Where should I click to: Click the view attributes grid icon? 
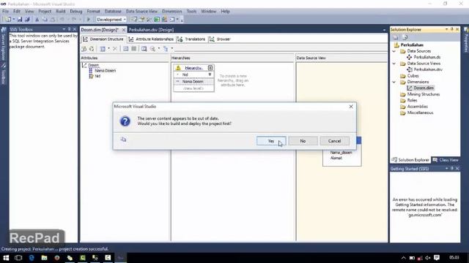pos(103,49)
